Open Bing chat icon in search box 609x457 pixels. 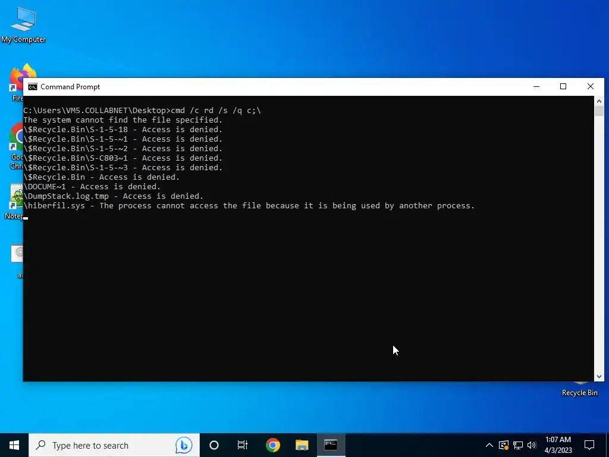pos(183,445)
